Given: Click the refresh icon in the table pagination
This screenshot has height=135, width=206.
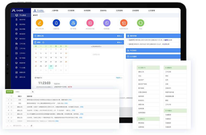Looking at the screenshot, I should tap(31, 126).
